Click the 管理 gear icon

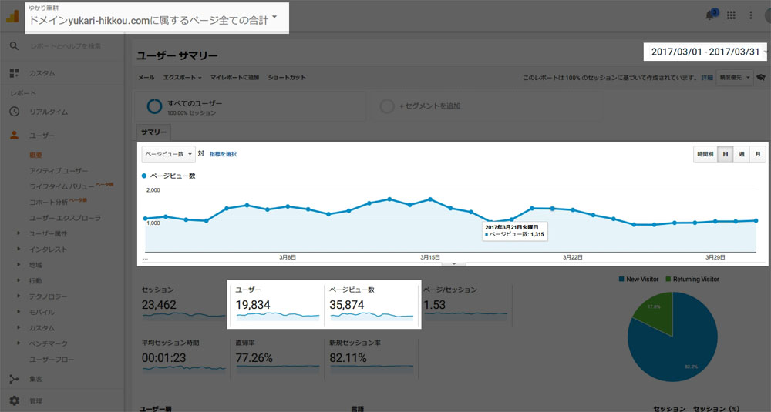tap(14, 400)
